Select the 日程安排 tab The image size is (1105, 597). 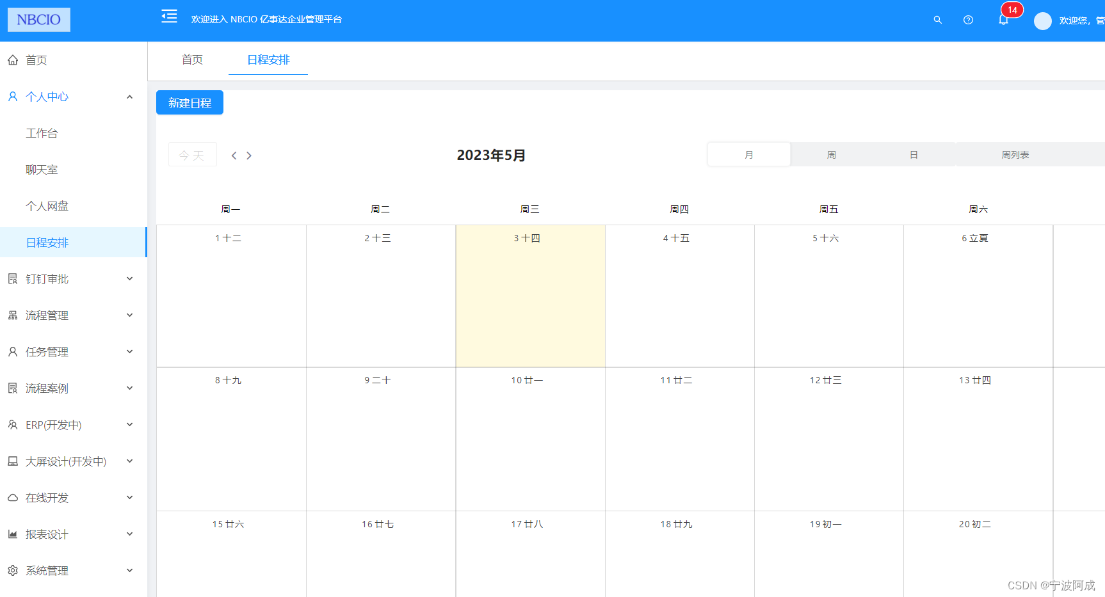268,60
